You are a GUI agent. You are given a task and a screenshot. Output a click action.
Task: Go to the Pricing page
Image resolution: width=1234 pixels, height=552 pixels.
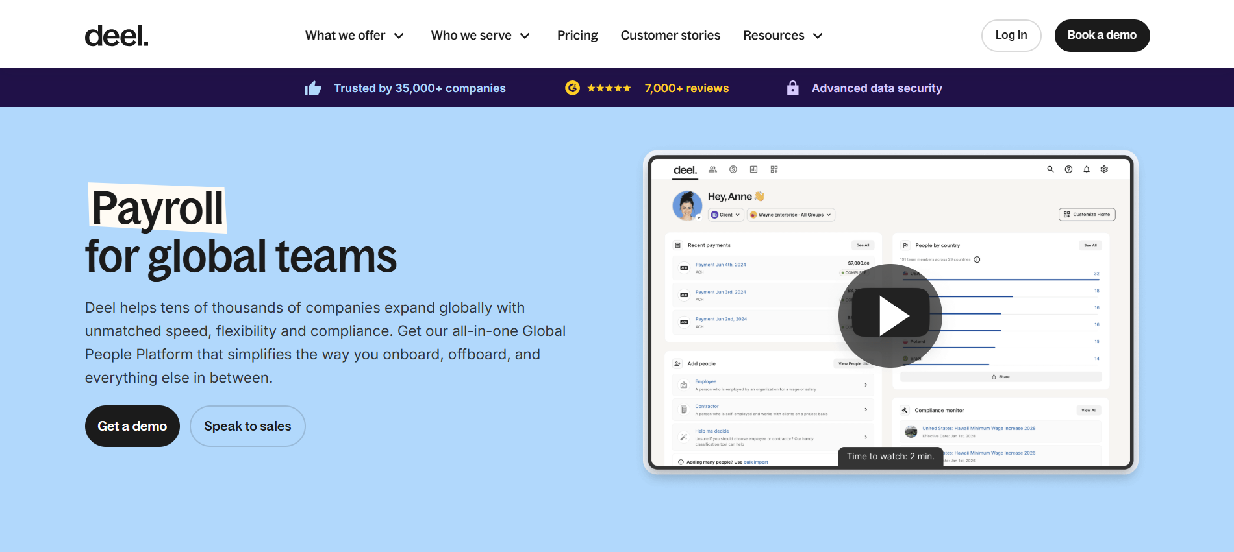577,36
